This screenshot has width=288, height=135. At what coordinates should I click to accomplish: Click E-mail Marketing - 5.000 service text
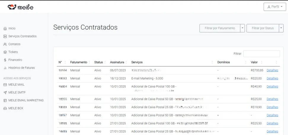pyautogui.click(x=147, y=78)
